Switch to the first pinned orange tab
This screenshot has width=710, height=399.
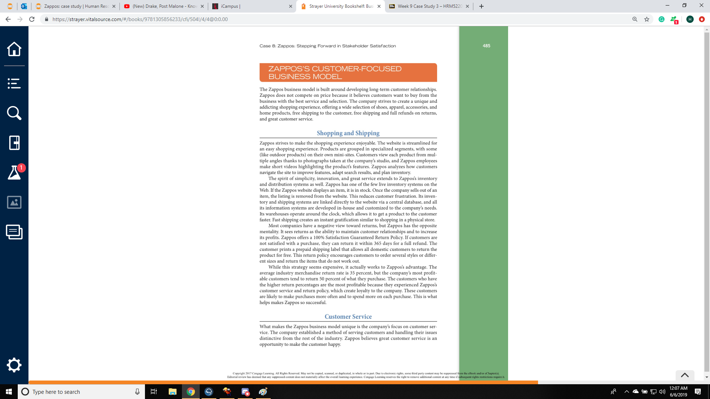[x=10, y=6]
